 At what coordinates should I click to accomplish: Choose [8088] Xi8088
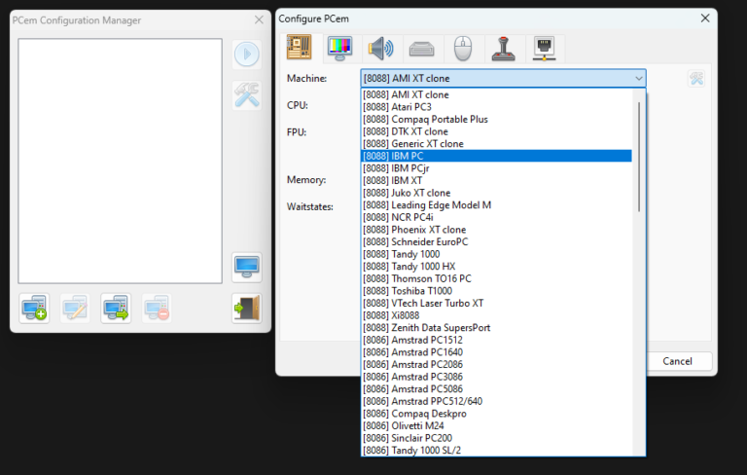[496, 315]
